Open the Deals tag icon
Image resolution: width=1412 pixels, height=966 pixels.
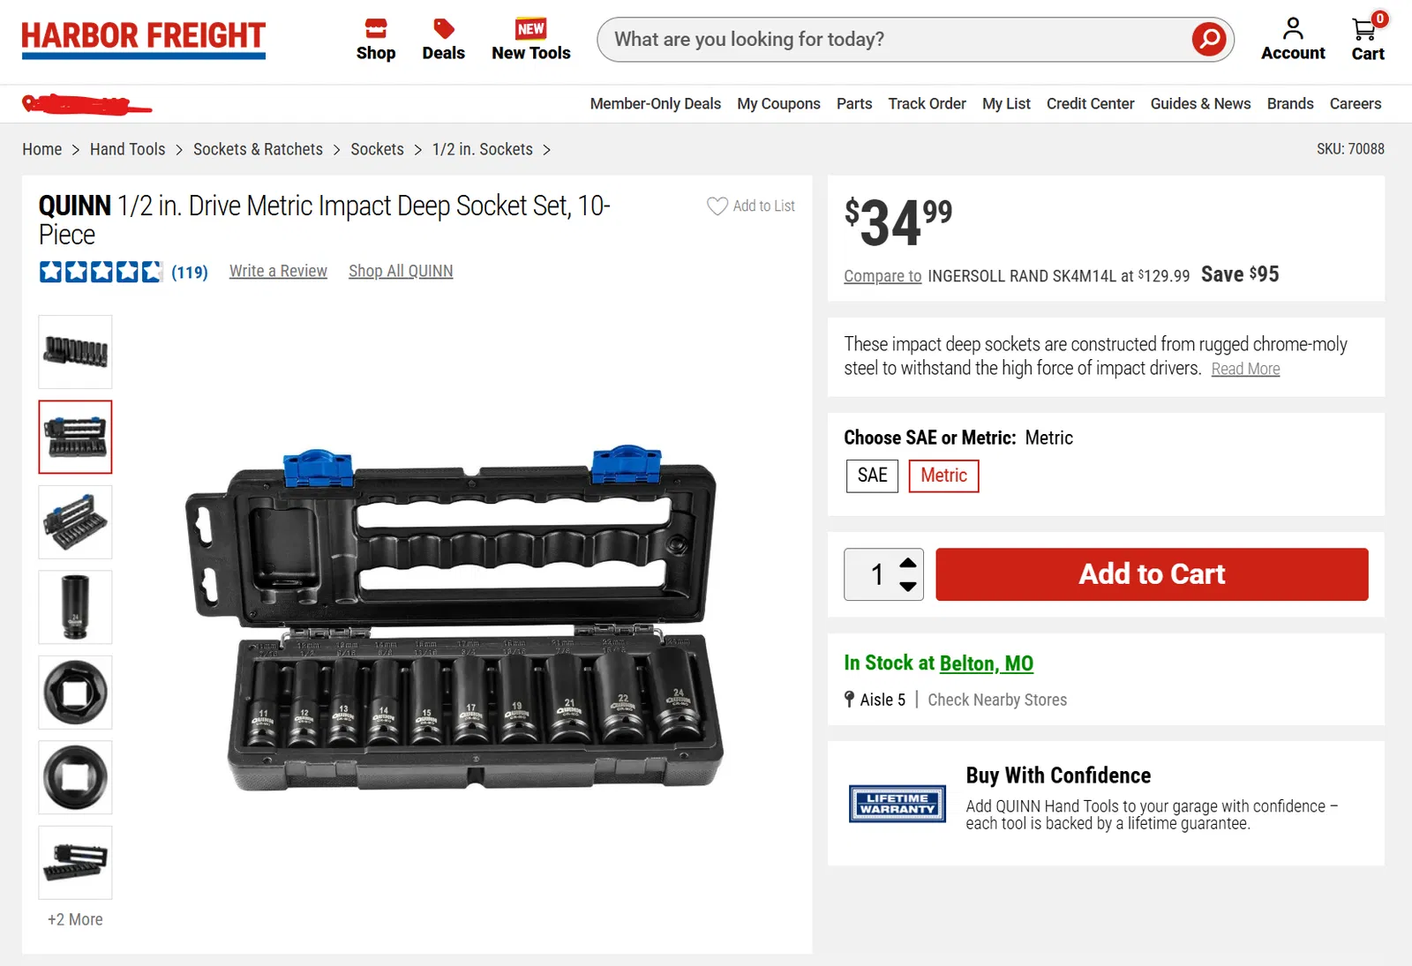(x=443, y=29)
